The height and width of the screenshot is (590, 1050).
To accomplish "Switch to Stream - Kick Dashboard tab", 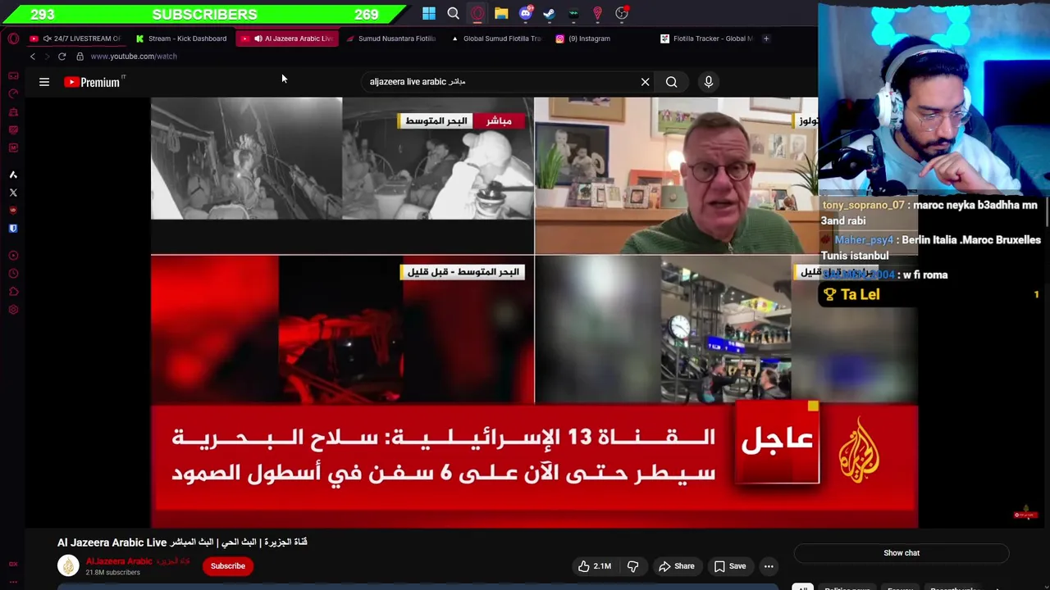I will [181, 39].
